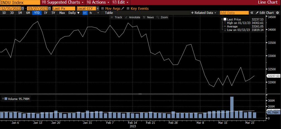Click the 300M volume axis label

pos(271,100)
